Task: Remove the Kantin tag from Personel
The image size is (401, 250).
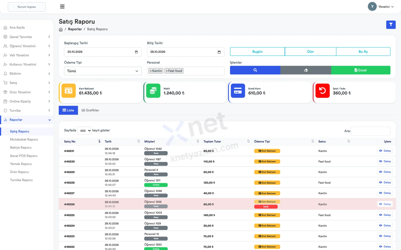Action: pos(151,71)
